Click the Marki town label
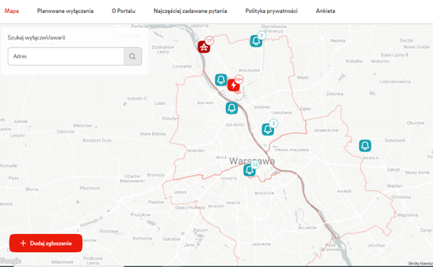Screen dimensions: 433x267 303,78
